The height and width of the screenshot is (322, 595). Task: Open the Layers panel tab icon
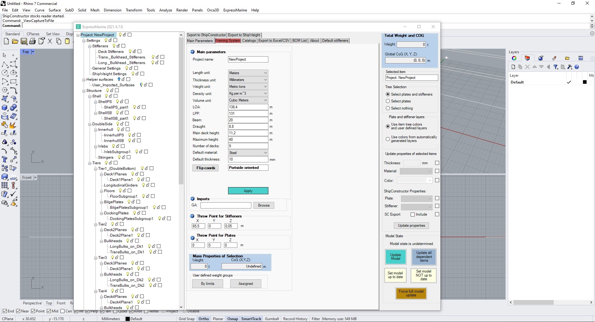pyautogui.click(x=527, y=58)
